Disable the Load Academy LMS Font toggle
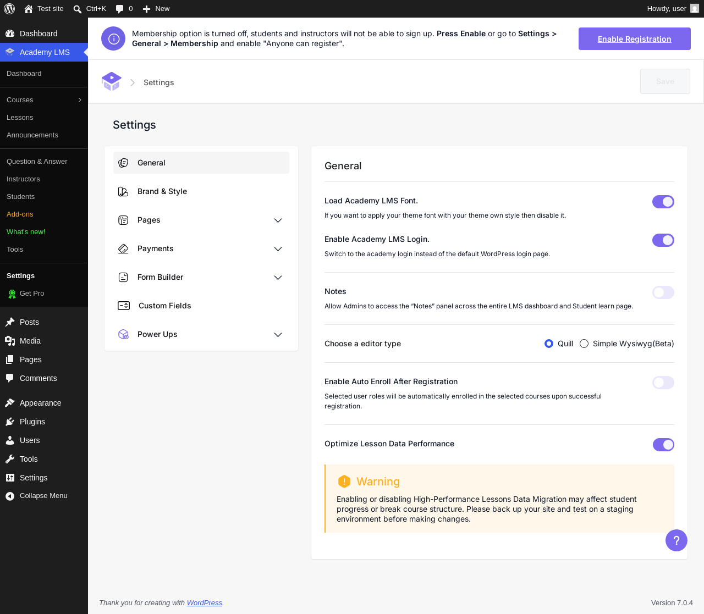Viewport: 704px width, 614px height. click(663, 202)
